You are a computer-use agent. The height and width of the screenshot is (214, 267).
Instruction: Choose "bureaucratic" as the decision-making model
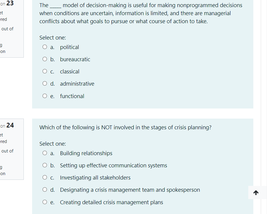[45, 59]
